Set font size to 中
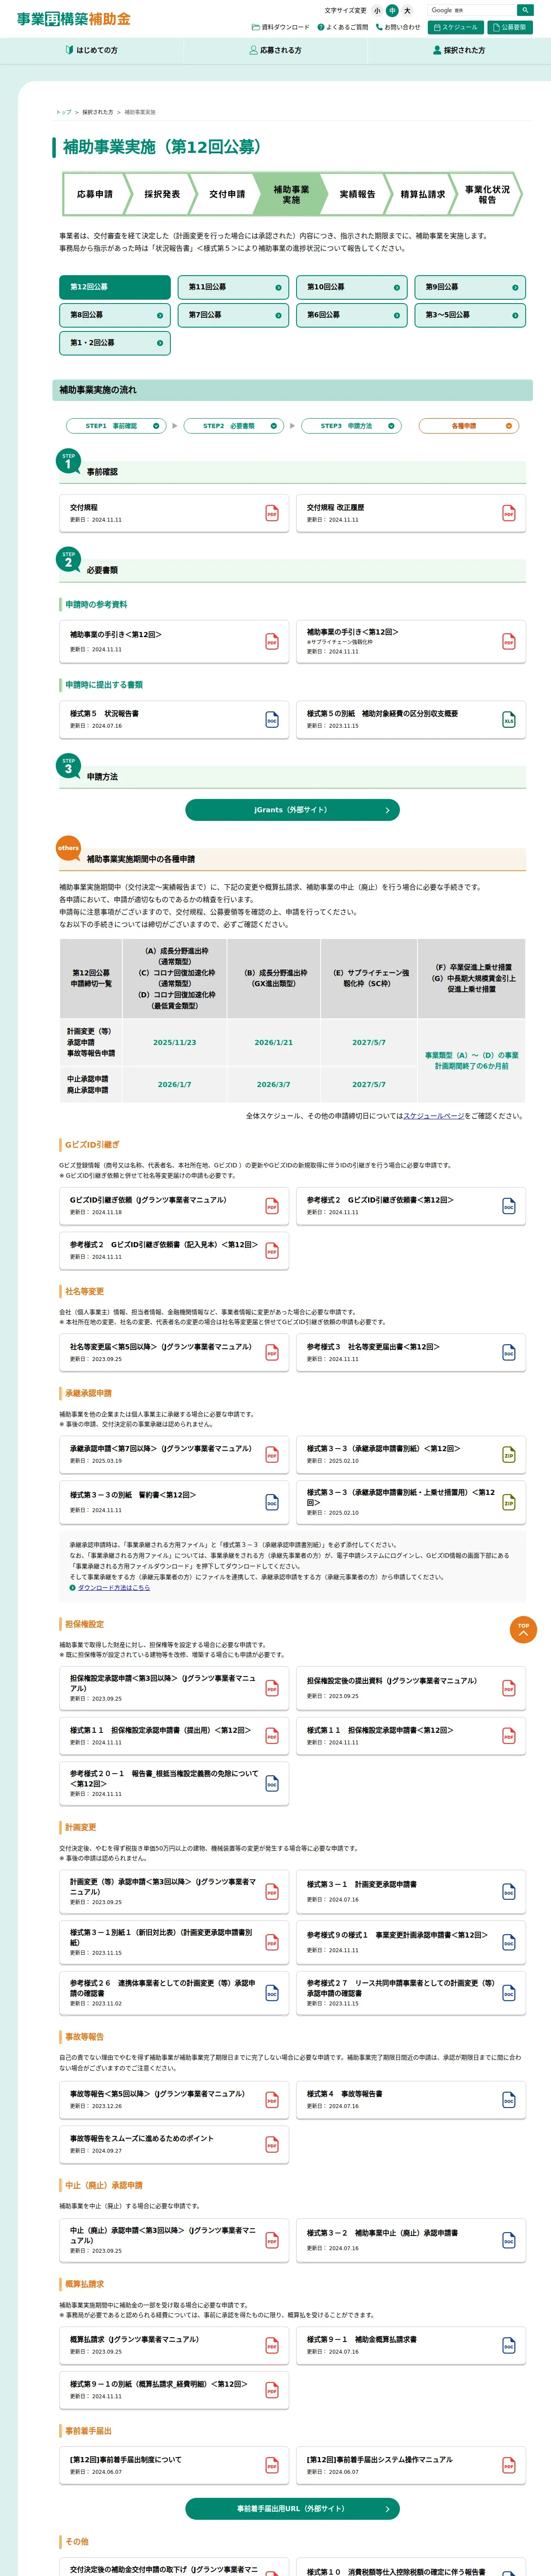551x2576 pixels. coord(392,11)
